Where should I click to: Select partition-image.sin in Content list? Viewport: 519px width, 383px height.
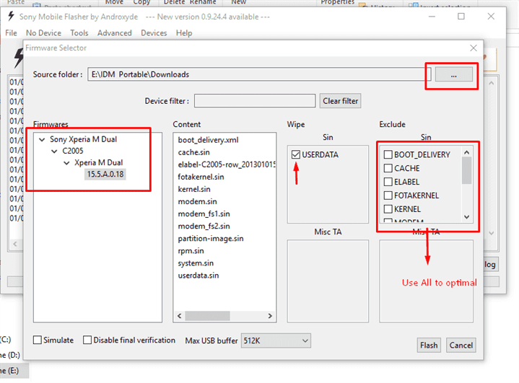211,239
